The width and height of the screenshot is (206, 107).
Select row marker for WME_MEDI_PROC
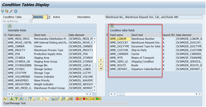click(x=5, y=39)
